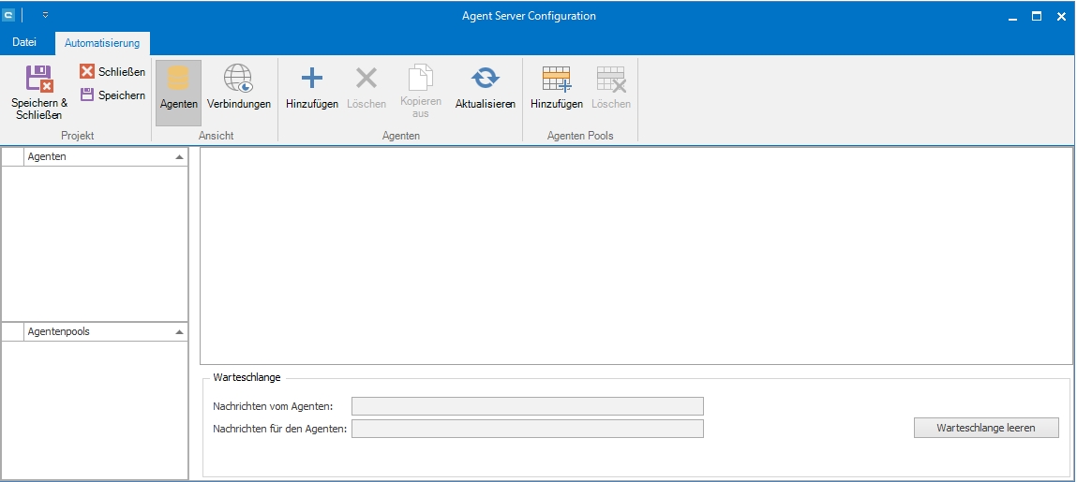1077x482 pixels.
Task: Collapse the Agentenpools header arrow
Action: (179, 332)
